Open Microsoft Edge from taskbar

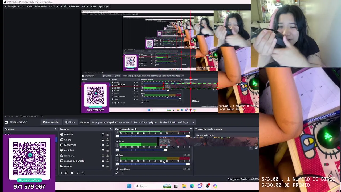[192, 186]
